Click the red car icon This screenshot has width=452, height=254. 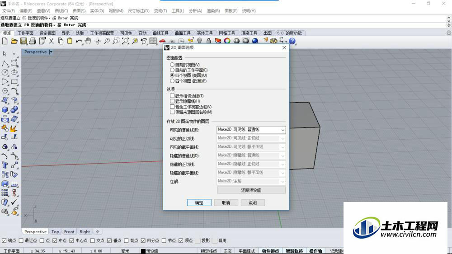(x=162, y=41)
